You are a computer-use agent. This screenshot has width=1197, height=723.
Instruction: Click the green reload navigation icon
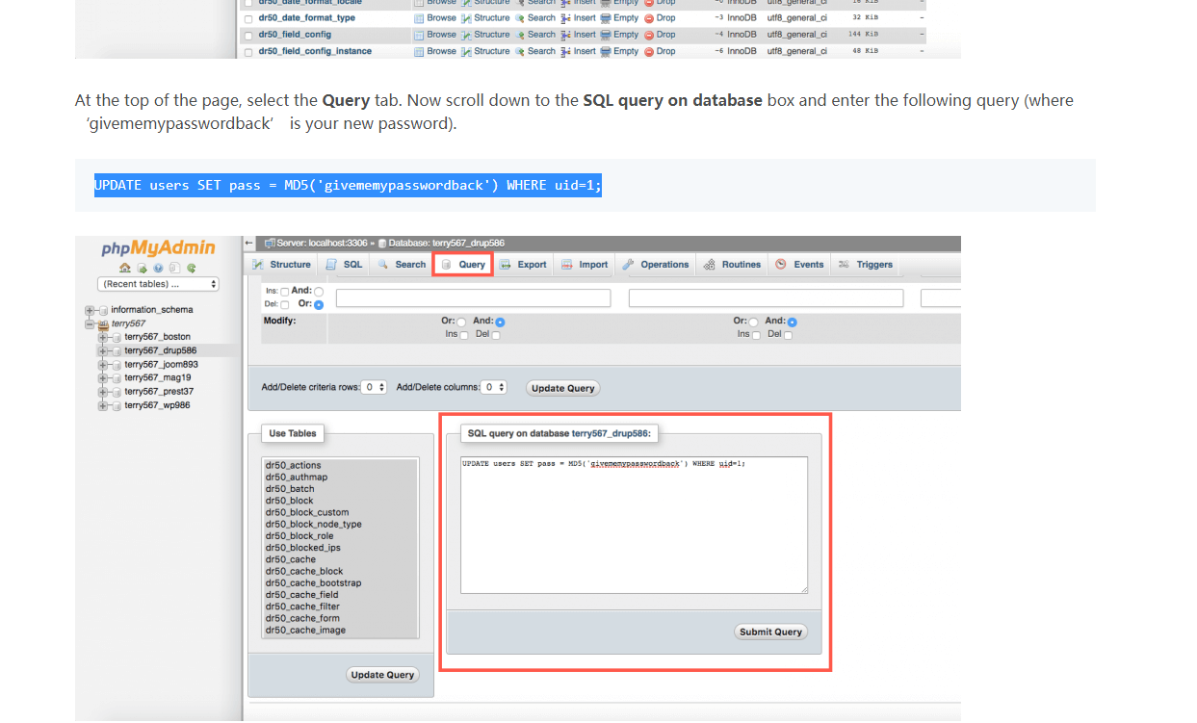(x=191, y=269)
